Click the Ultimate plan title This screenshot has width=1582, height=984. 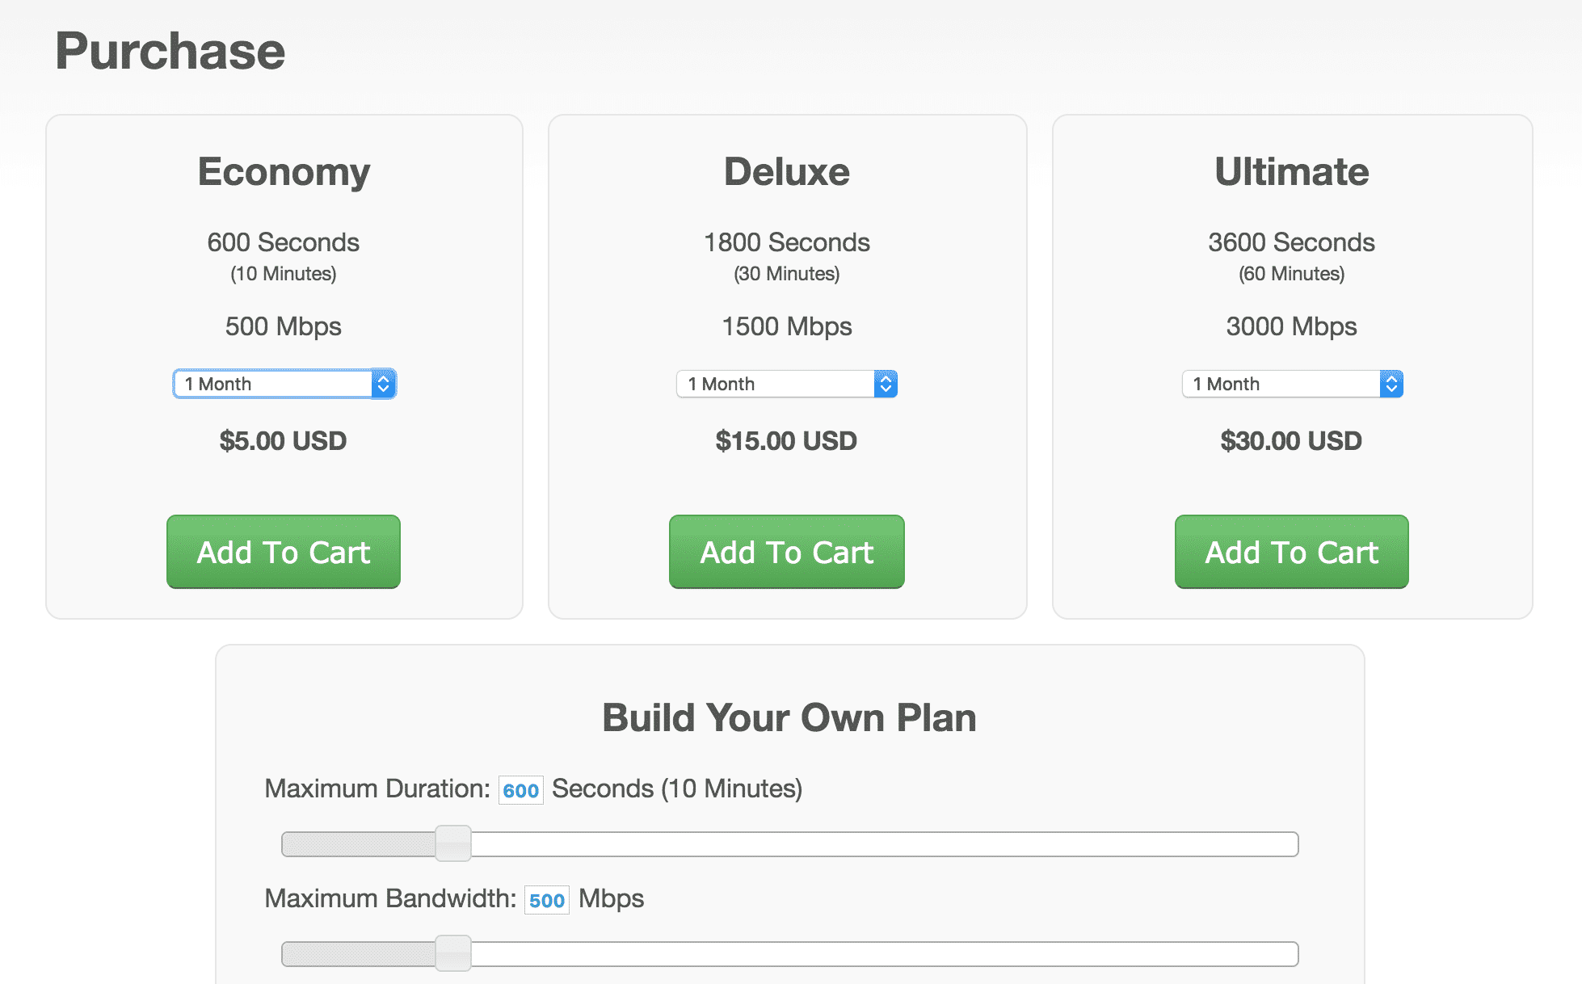(x=1292, y=172)
